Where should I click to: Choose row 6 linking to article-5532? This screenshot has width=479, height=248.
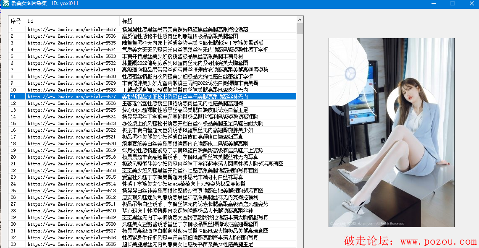coord(71,63)
